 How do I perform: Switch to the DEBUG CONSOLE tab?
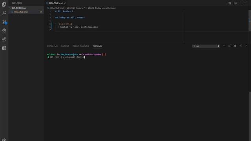pos(81,46)
